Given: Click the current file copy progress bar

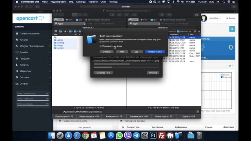Looking at the screenshot, I should pyautogui.click(x=126, y=64).
